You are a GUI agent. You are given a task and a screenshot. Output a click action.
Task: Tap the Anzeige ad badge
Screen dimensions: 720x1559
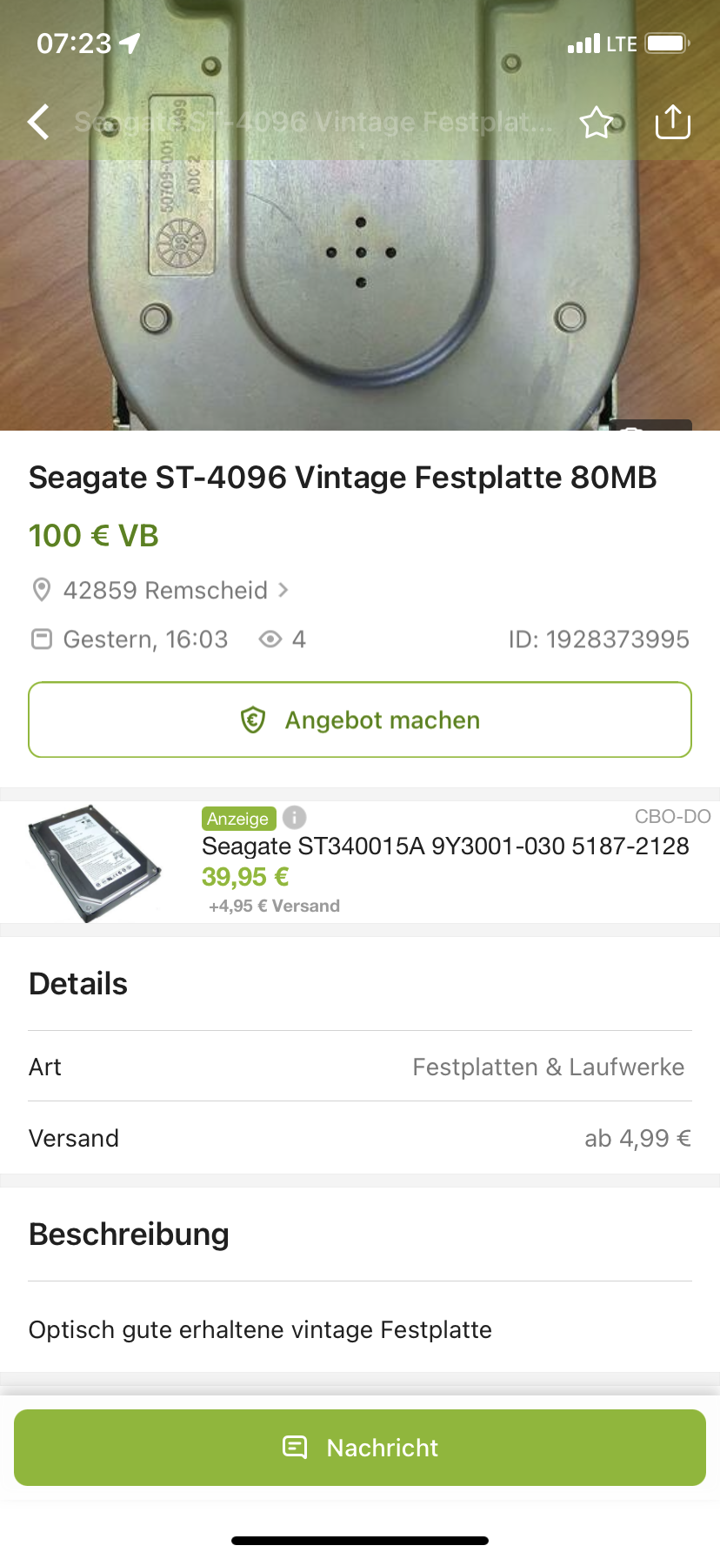point(238,819)
